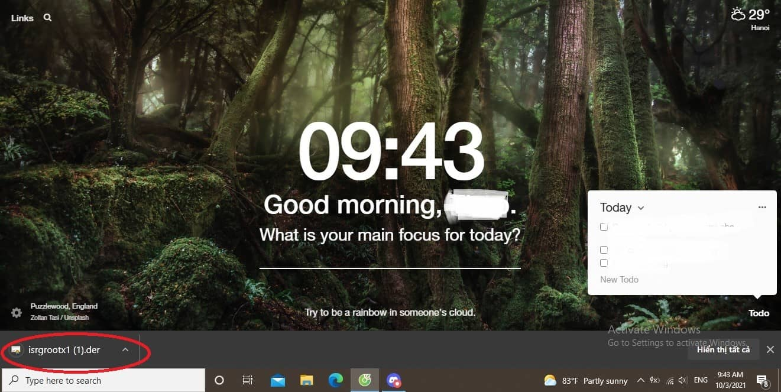Screen dimensions: 781x392
Task: Open the Hanoi weather widget
Action: pyautogui.click(x=750, y=18)
